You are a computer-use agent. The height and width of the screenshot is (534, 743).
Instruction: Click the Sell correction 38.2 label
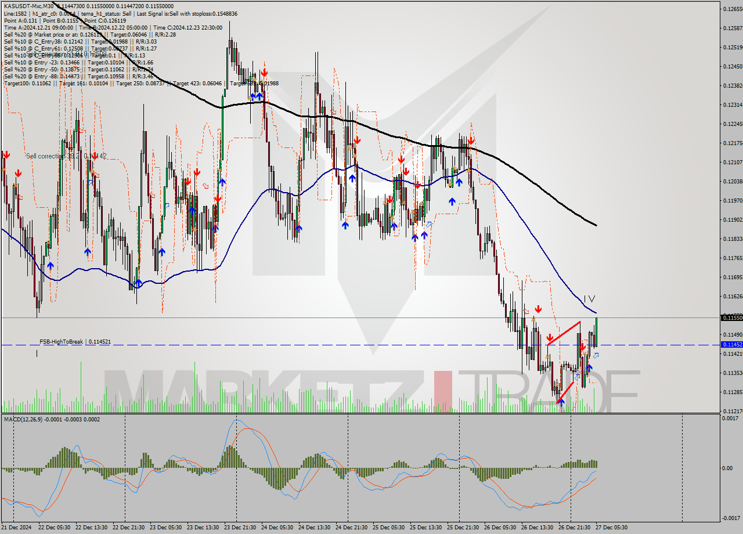pyautogui.click(x=66, y=156)
